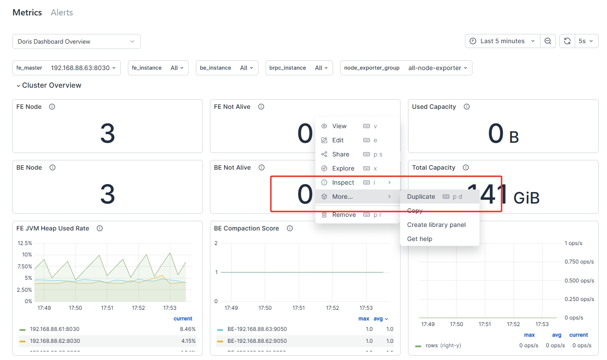Switch to the Alerts tab
Image resolution: width=607 pixels, height=360 pixels.
62,12
